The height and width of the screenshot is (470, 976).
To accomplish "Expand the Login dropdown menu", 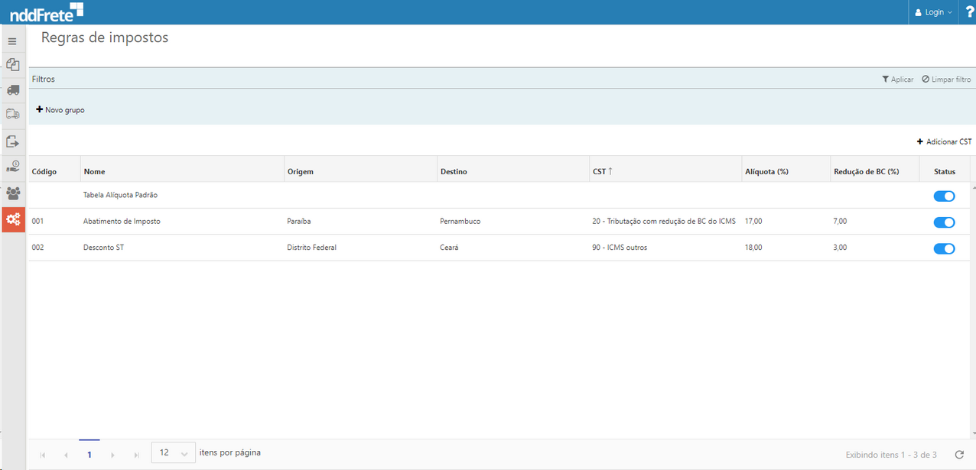I will point(934,12).
